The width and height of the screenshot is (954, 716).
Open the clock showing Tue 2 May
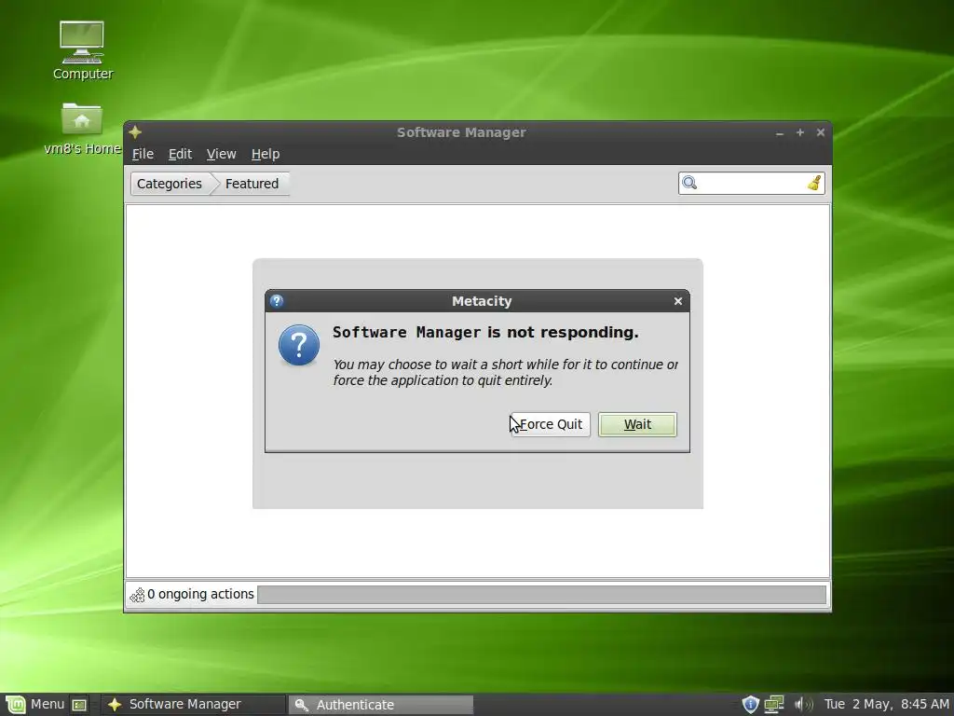(887, 705)
